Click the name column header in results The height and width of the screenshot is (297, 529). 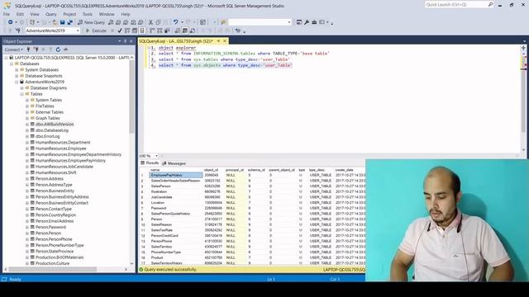[155, 170]
